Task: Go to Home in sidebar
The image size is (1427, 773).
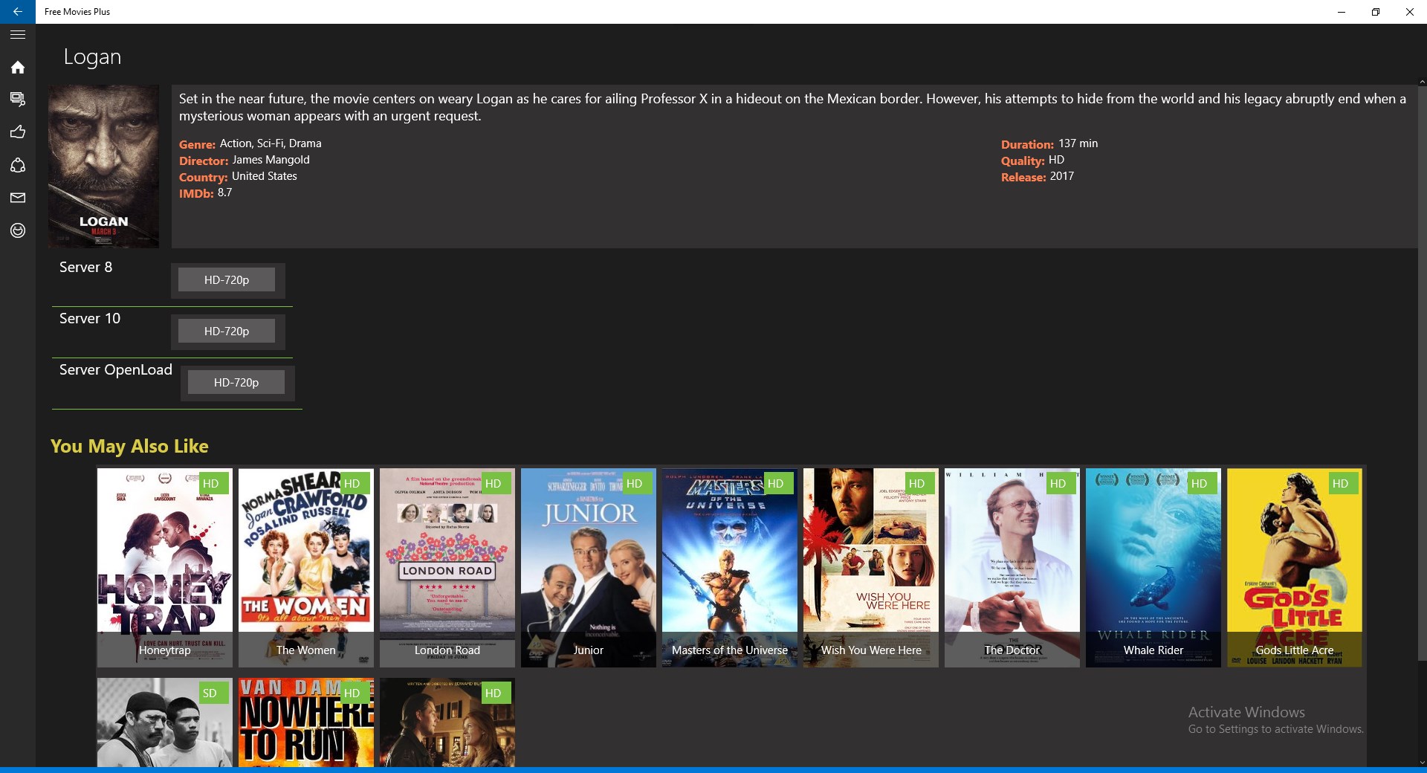Action: point(18,68)
